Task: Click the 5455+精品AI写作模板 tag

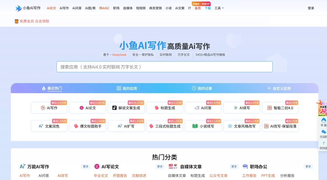Action: click(211, 55)
